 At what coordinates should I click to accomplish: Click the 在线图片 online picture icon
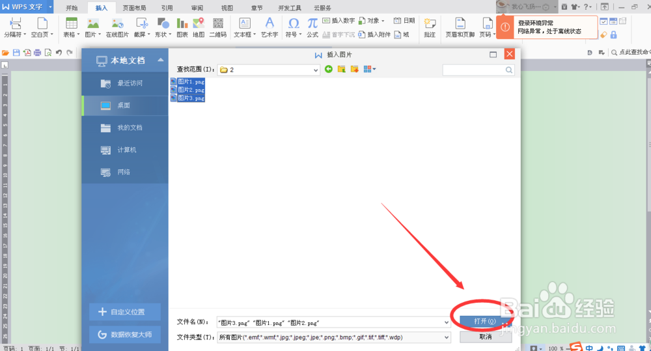tap(117, 23)
